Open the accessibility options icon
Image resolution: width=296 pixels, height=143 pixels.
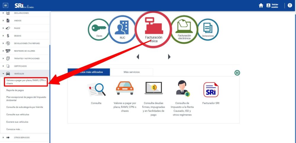[290, 5]
